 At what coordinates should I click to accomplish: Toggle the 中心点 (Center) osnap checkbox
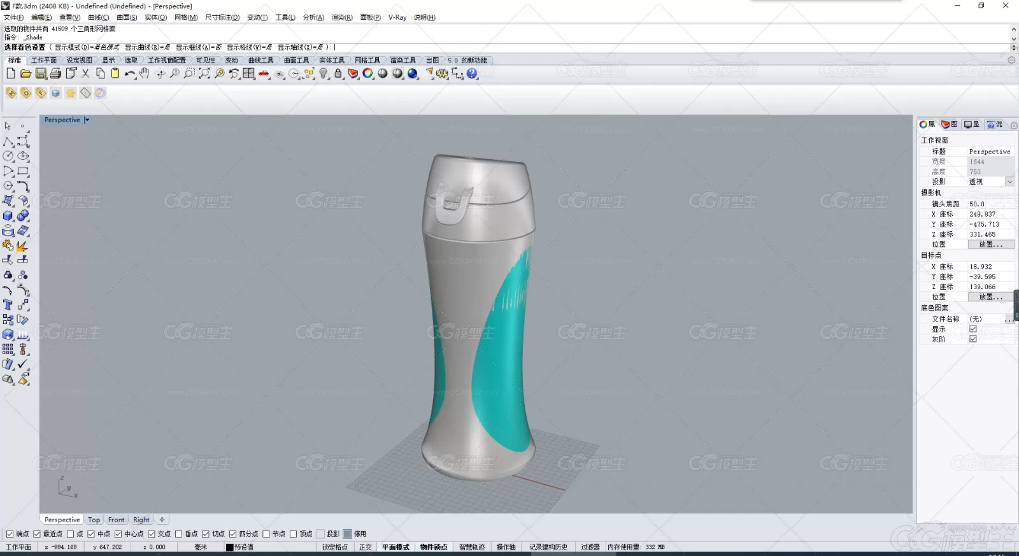tap(118, 534)
